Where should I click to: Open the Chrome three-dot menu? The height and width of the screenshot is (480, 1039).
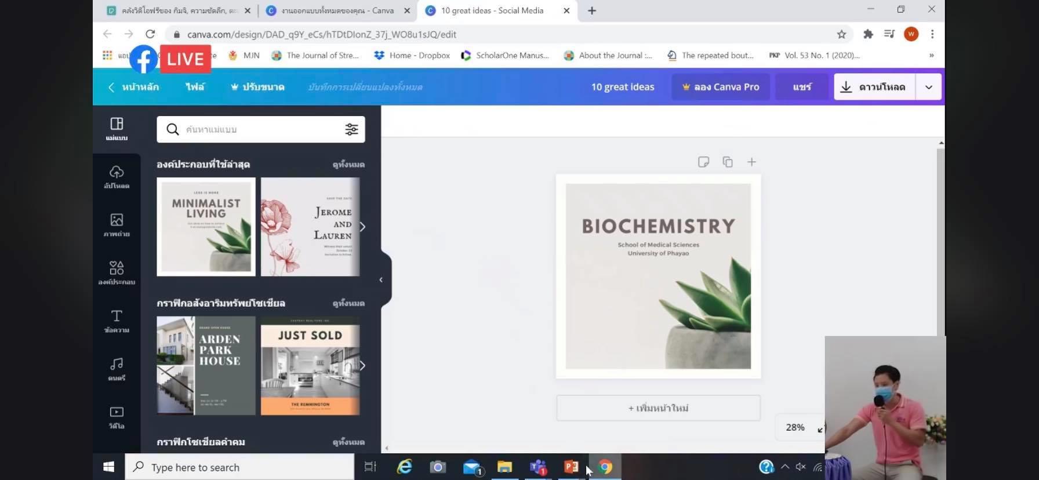pyautogui.click(x=932, y=34)
